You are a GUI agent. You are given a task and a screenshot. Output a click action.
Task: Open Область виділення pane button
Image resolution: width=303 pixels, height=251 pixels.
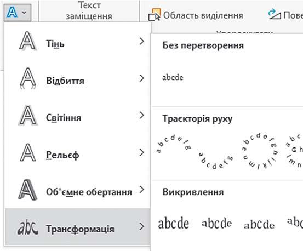pos(196,15)
